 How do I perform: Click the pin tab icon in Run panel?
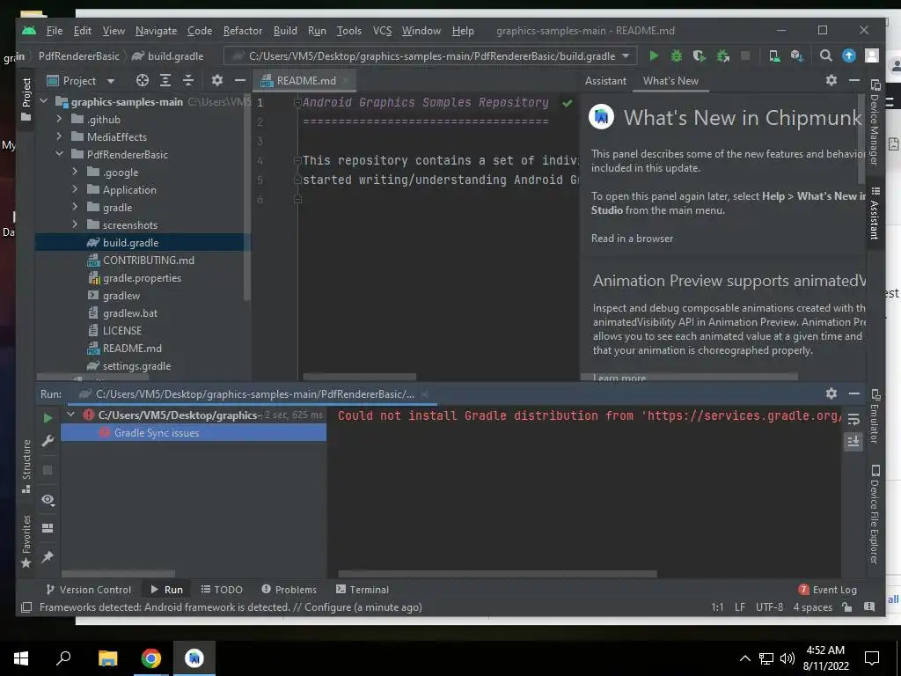[48, 557]
